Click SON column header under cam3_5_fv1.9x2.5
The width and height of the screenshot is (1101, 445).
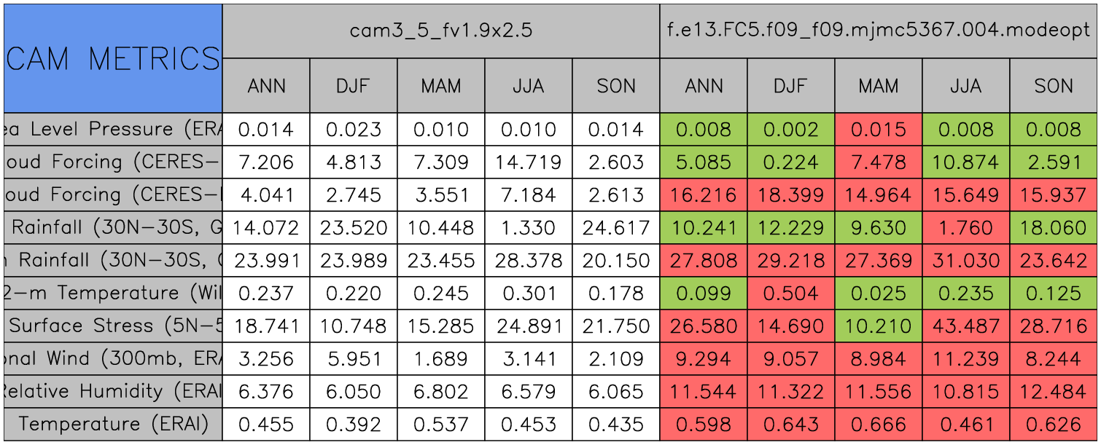[616, 86]
